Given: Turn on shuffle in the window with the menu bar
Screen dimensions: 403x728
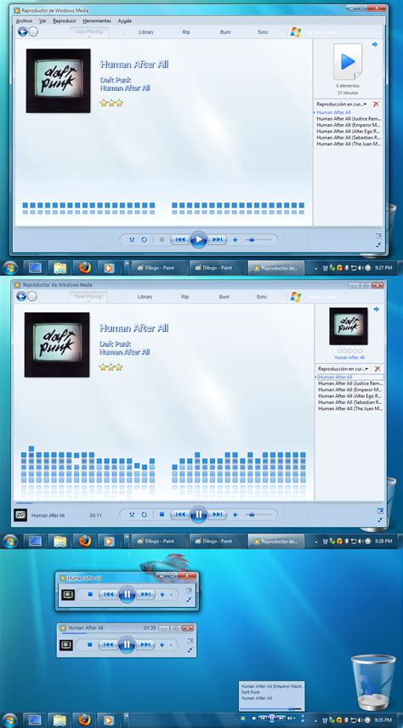Looking at the screenshot, I should pos(132,240).
